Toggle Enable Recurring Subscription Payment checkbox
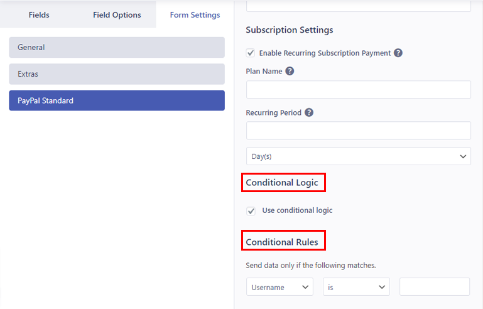 click(251, 53)
